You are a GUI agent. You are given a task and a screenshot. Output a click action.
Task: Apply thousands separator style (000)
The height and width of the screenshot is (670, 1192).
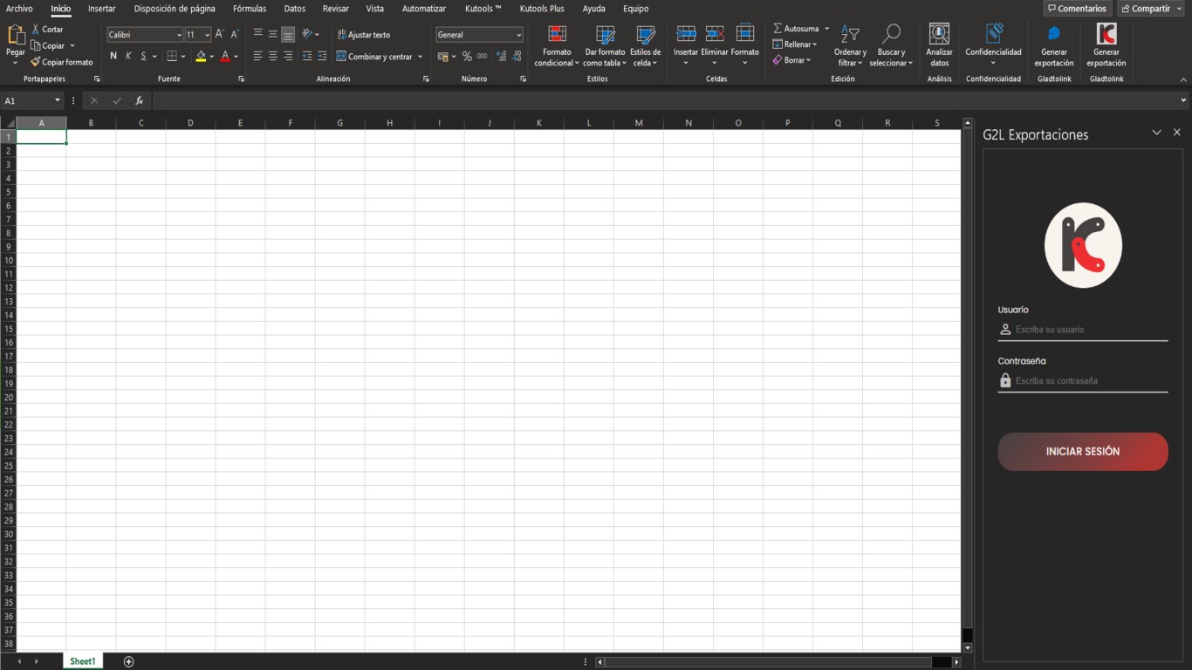pos(482,57)
